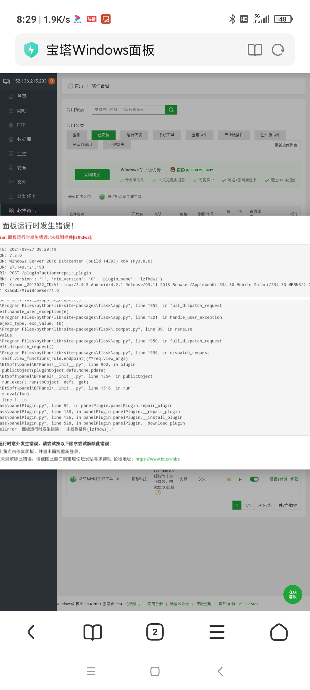Open the 在线客服 chat bubble

pyautogui.click(x=293, y=594)
